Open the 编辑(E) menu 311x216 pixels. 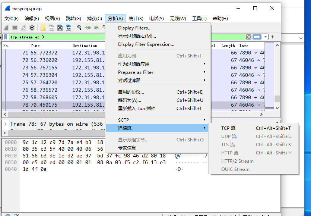pos(32,19)
